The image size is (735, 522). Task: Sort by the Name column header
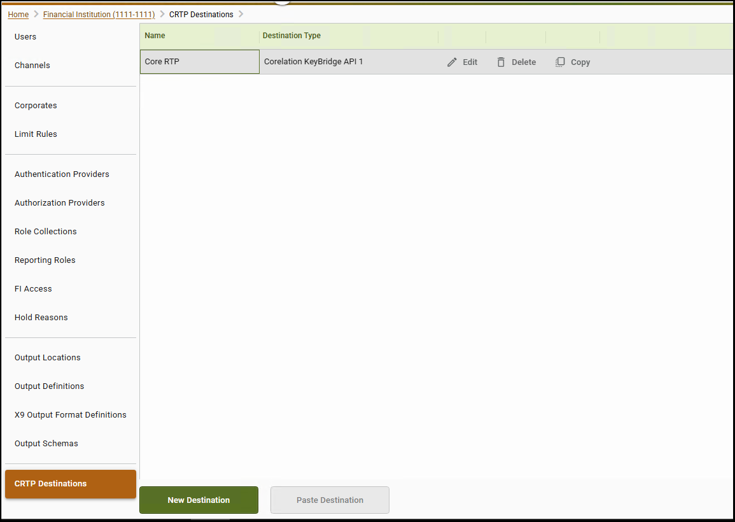[x=155, y=36]
